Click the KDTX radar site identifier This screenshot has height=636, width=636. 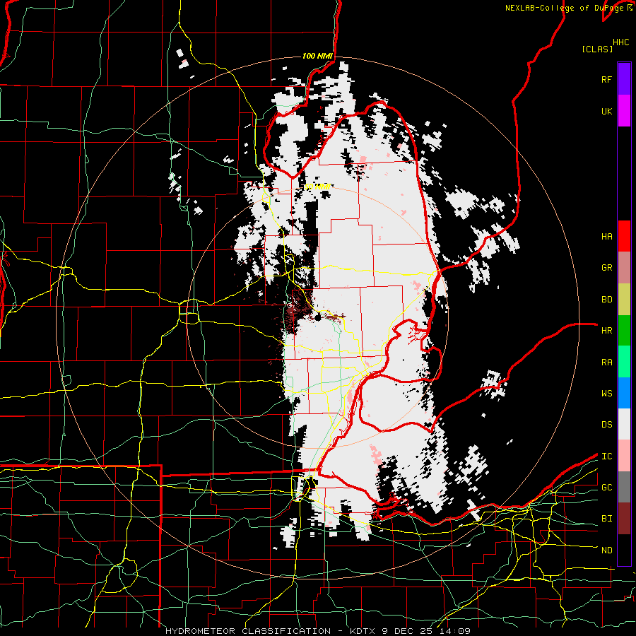point(364,631)
